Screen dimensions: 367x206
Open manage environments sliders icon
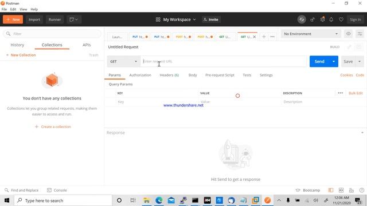point(360,34)
